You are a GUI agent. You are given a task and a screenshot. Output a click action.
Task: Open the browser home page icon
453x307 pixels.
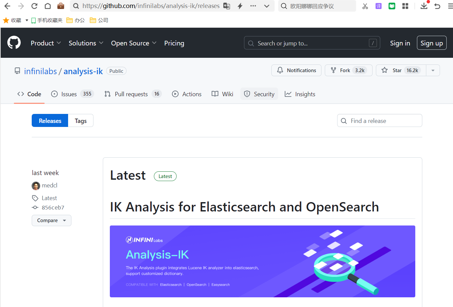point(48,6)
